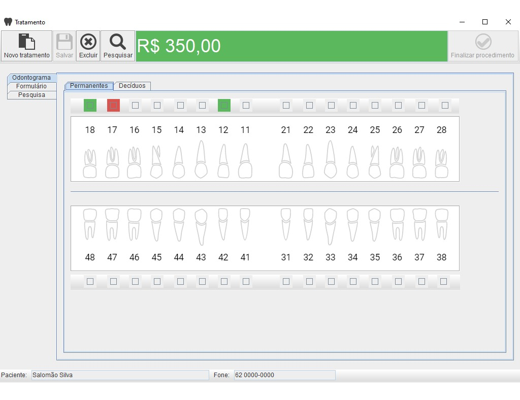Click the Paciente name field
Screen dimensions: 520x400
tap(120, 375)
